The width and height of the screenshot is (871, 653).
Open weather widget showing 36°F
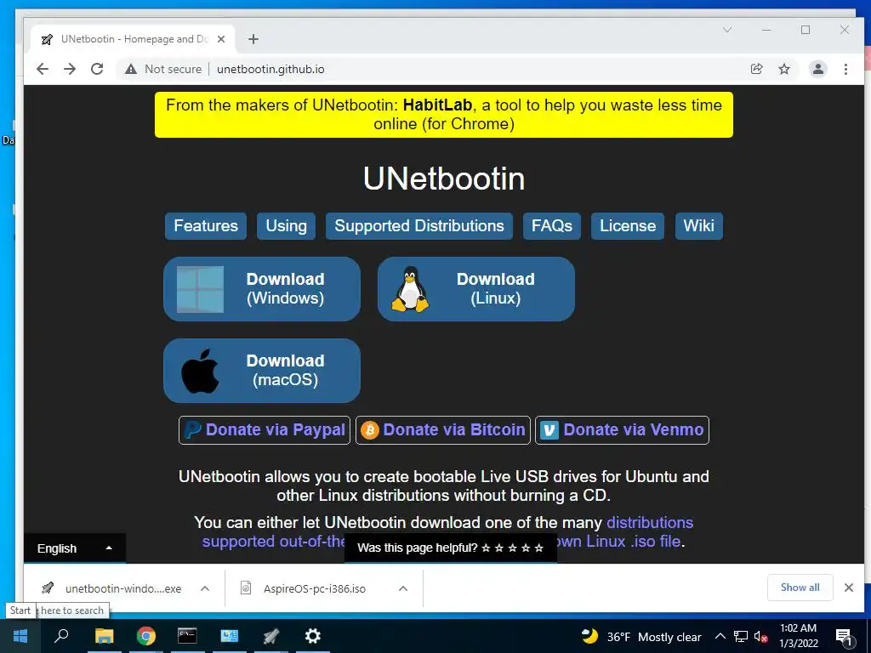click(641, 636)
